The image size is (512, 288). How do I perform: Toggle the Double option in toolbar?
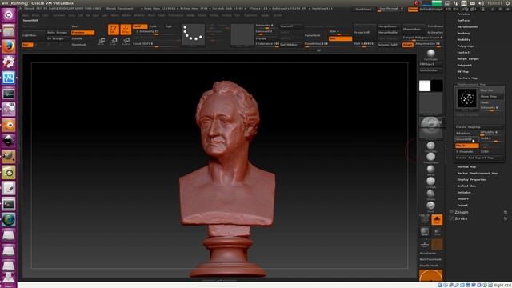[77, 38]
